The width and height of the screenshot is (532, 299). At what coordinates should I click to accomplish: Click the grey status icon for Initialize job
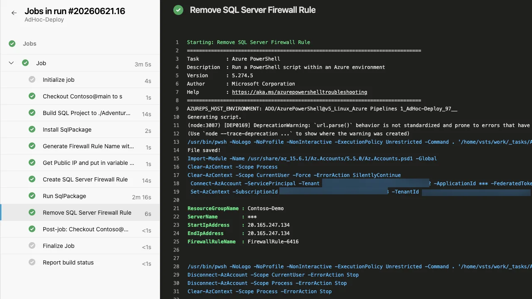[x=32, y=80]
